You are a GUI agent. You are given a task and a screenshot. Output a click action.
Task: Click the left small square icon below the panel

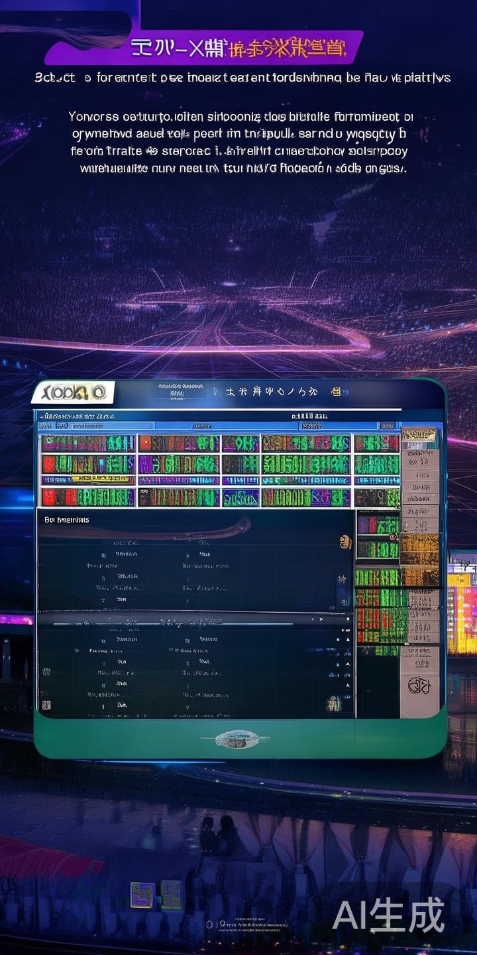[x=141, y=895]
